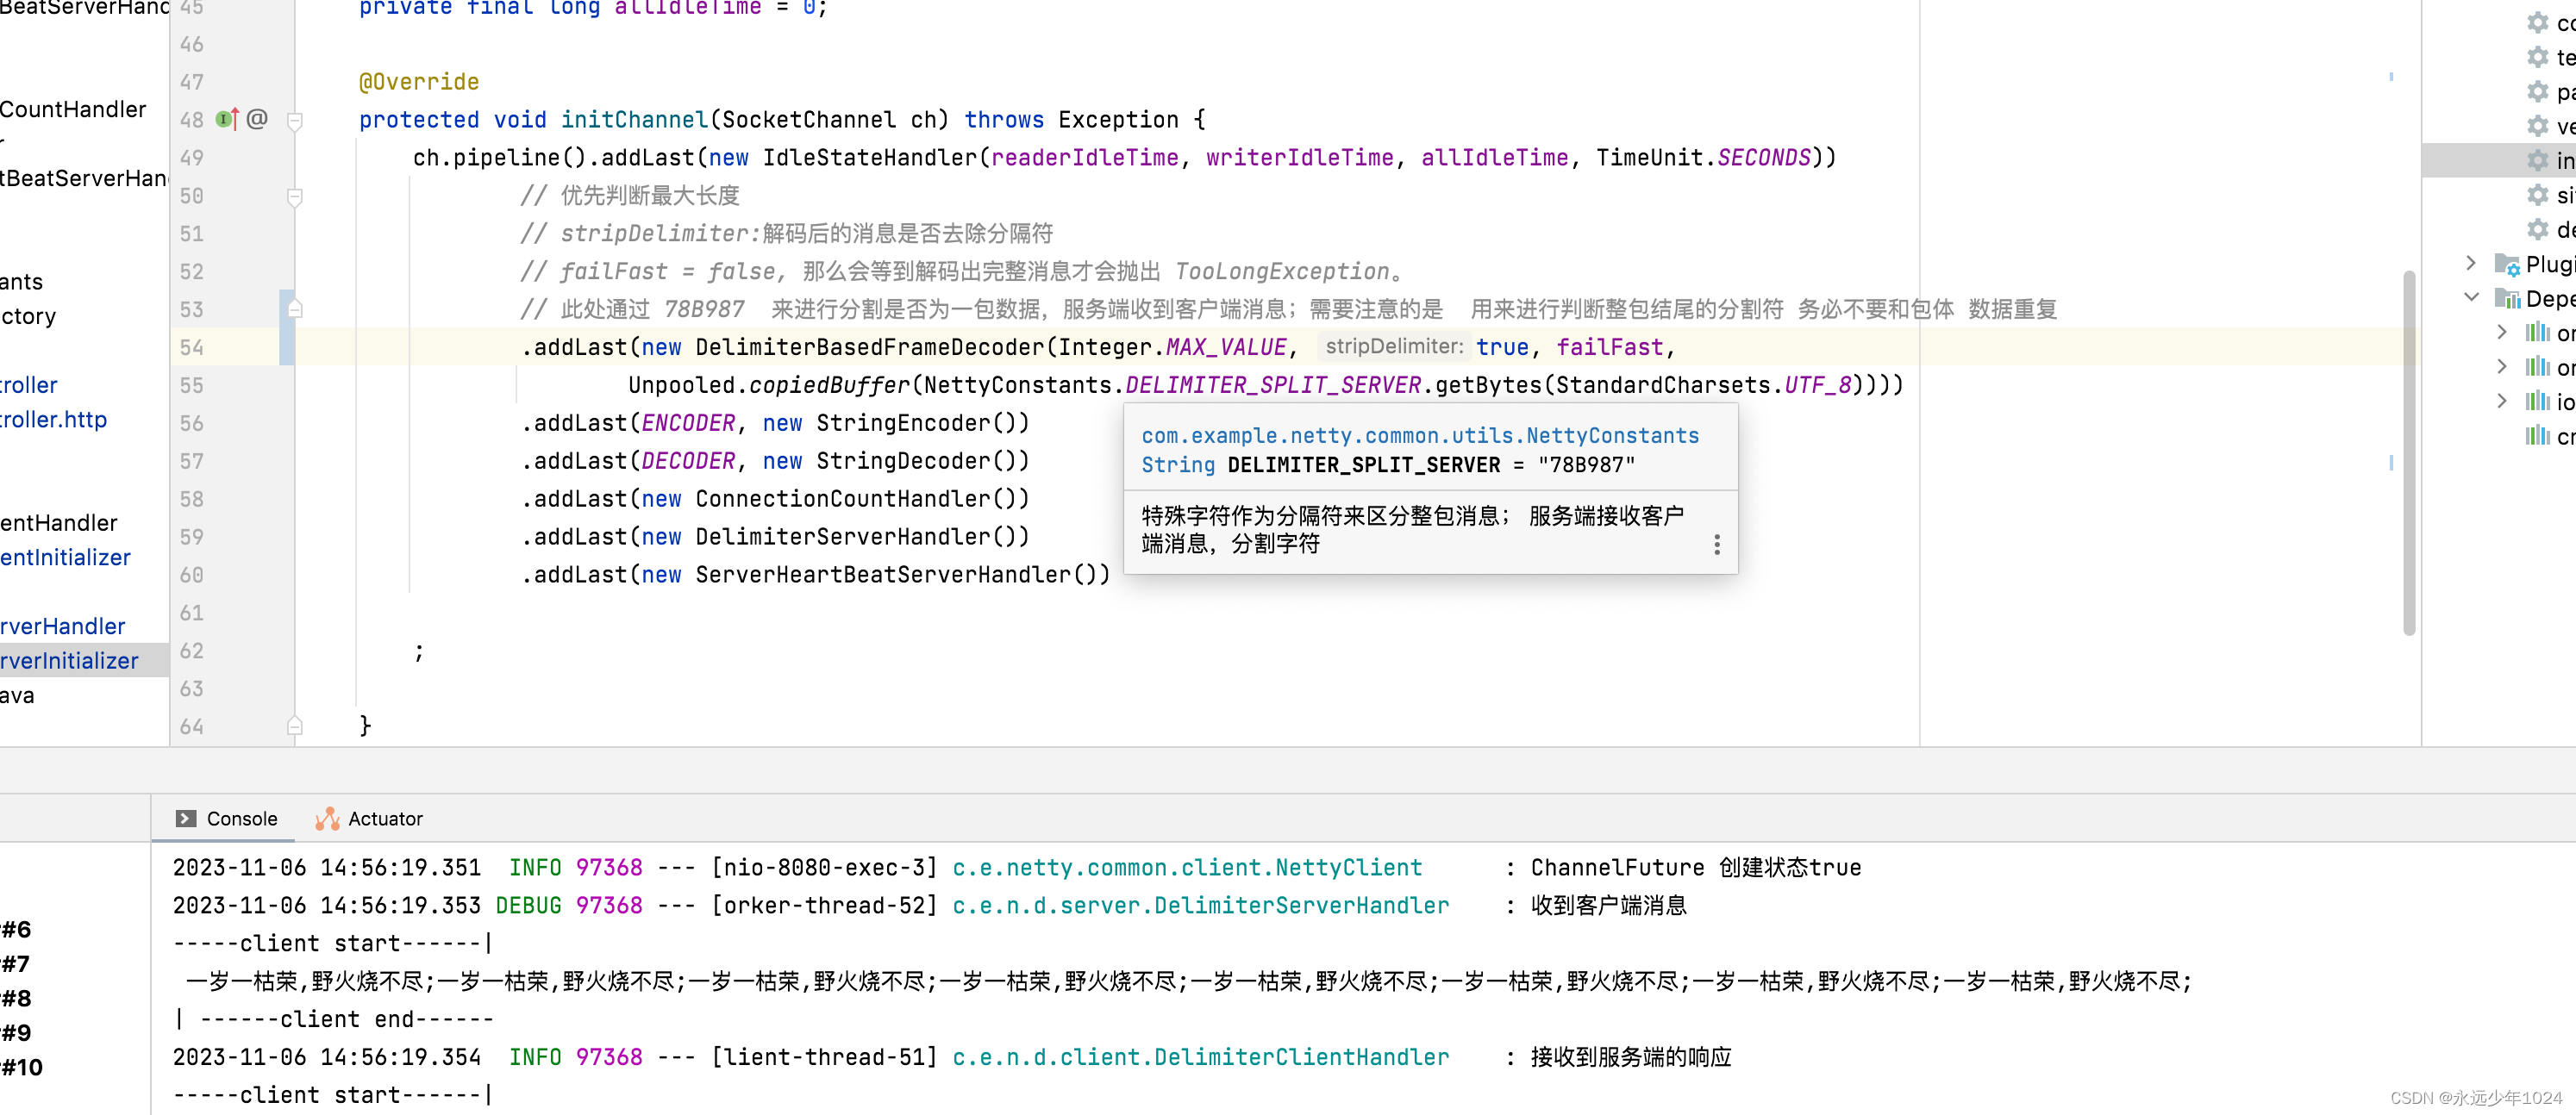Click the @ annotation gutter icon on line 48
Viewport: 2576px width, 1115px height.
pos(257,119)
